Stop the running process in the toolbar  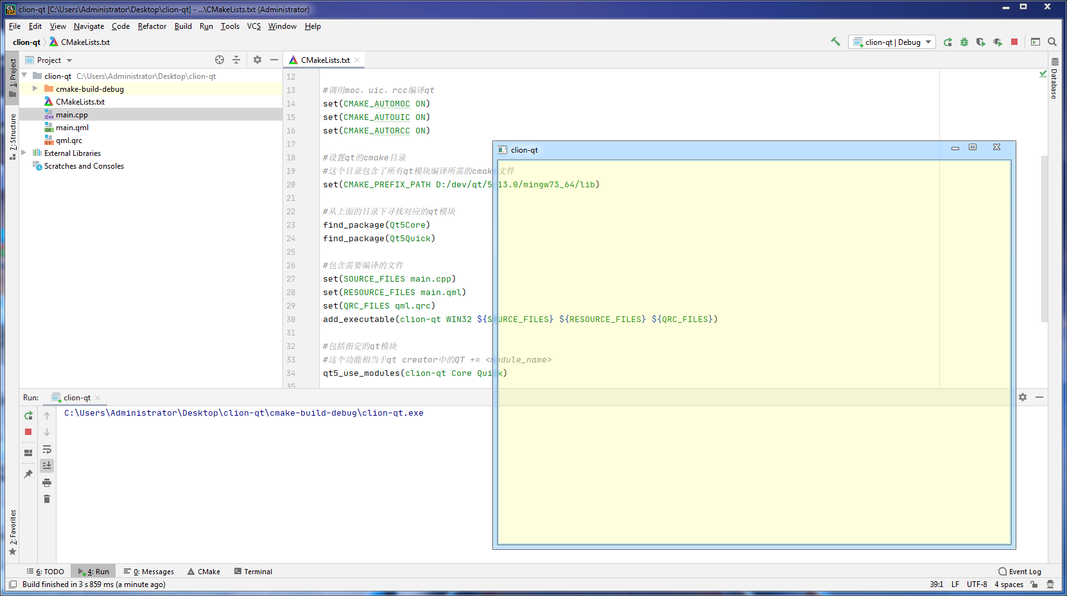1014,42
